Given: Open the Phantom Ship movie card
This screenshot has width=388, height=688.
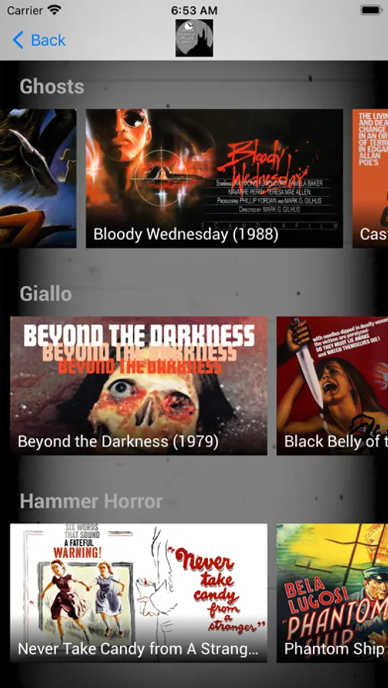Looking at the screenshot, I should pyautogui.click(x=332, y=592).
